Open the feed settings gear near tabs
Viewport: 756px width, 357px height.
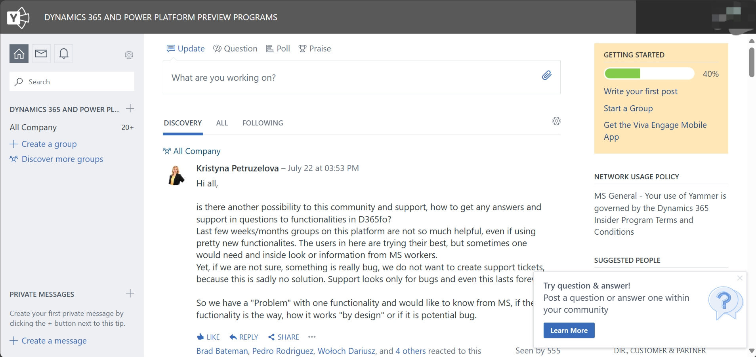pyautogui.click(x=556, y=121)
